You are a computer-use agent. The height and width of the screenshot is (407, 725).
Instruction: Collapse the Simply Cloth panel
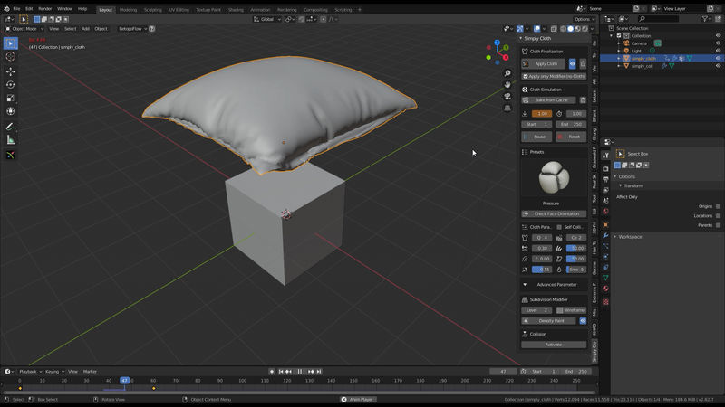[520, 38]
